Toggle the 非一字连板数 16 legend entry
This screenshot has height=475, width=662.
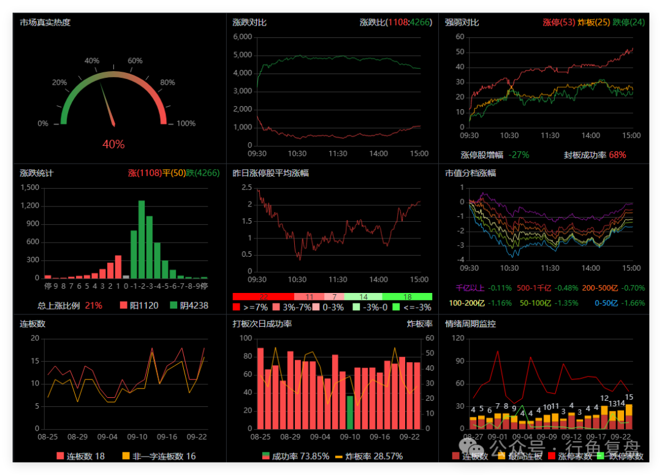pyautogui.click(x=159, y=456)
